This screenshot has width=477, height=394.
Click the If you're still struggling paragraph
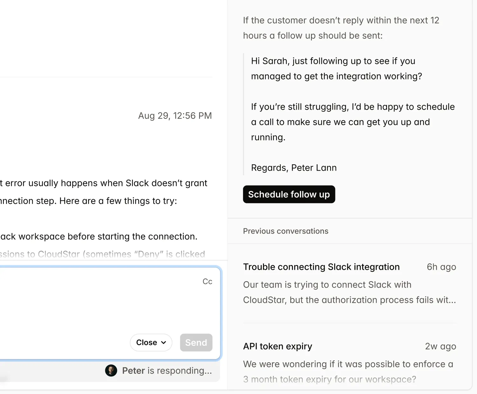pos(353,122)
